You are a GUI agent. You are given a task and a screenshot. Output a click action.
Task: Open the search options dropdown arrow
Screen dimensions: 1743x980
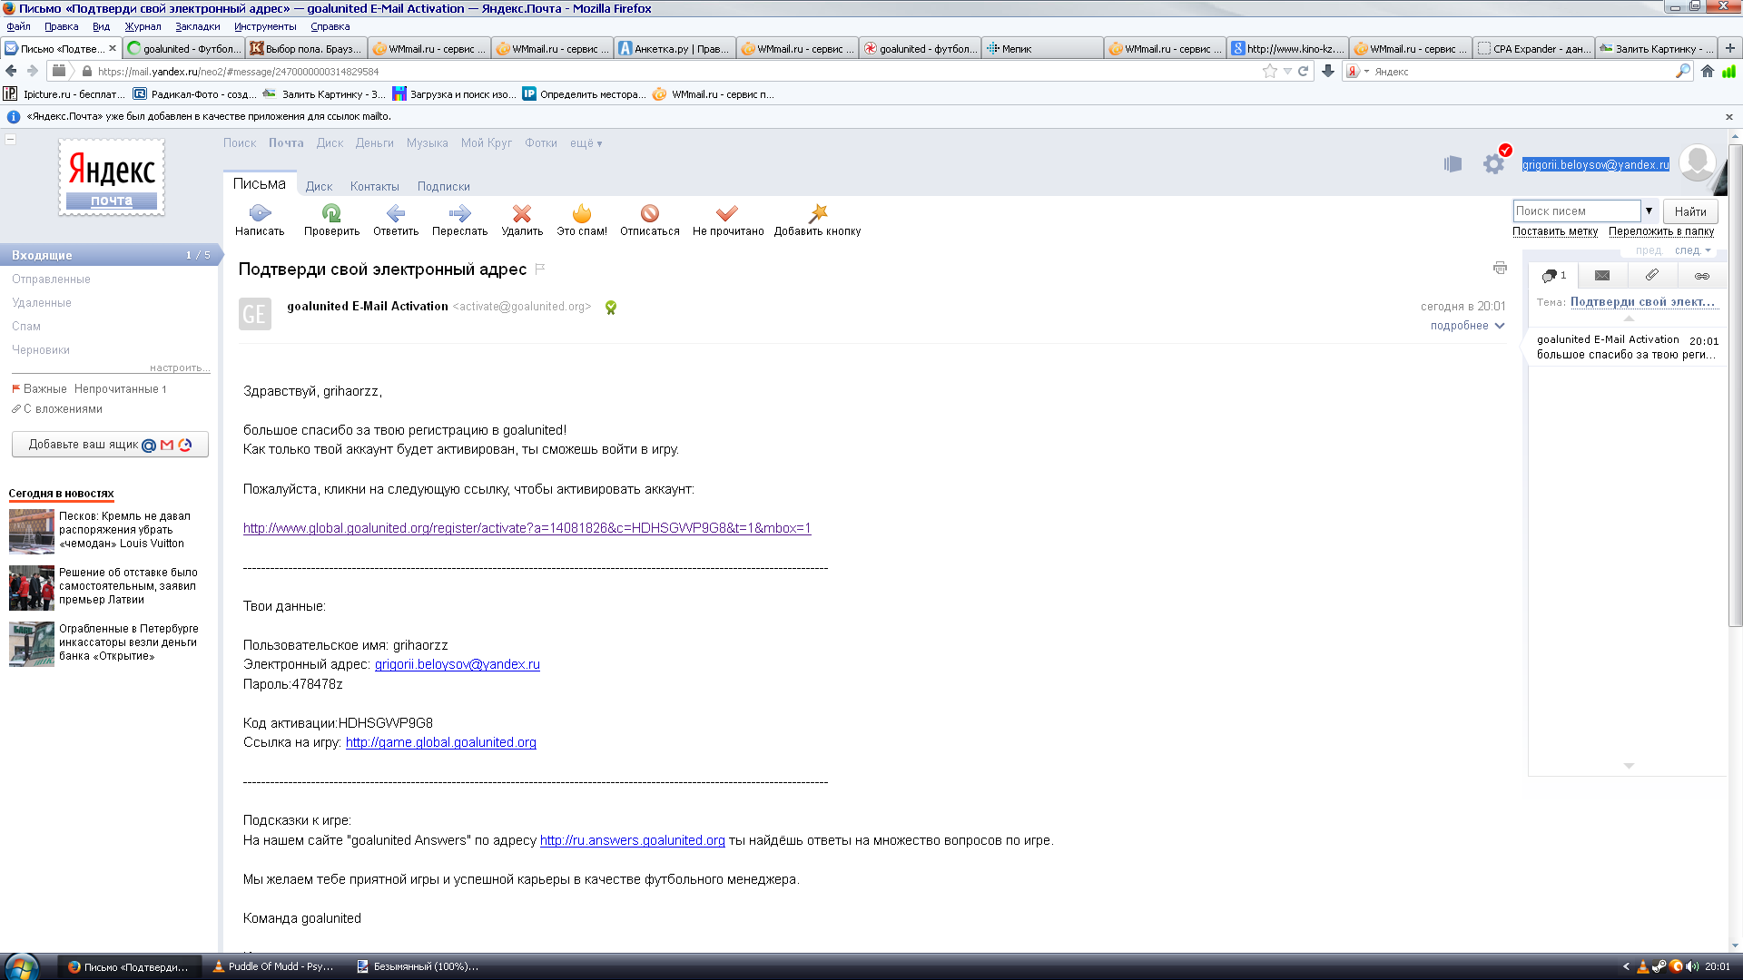pos(1649,211)
